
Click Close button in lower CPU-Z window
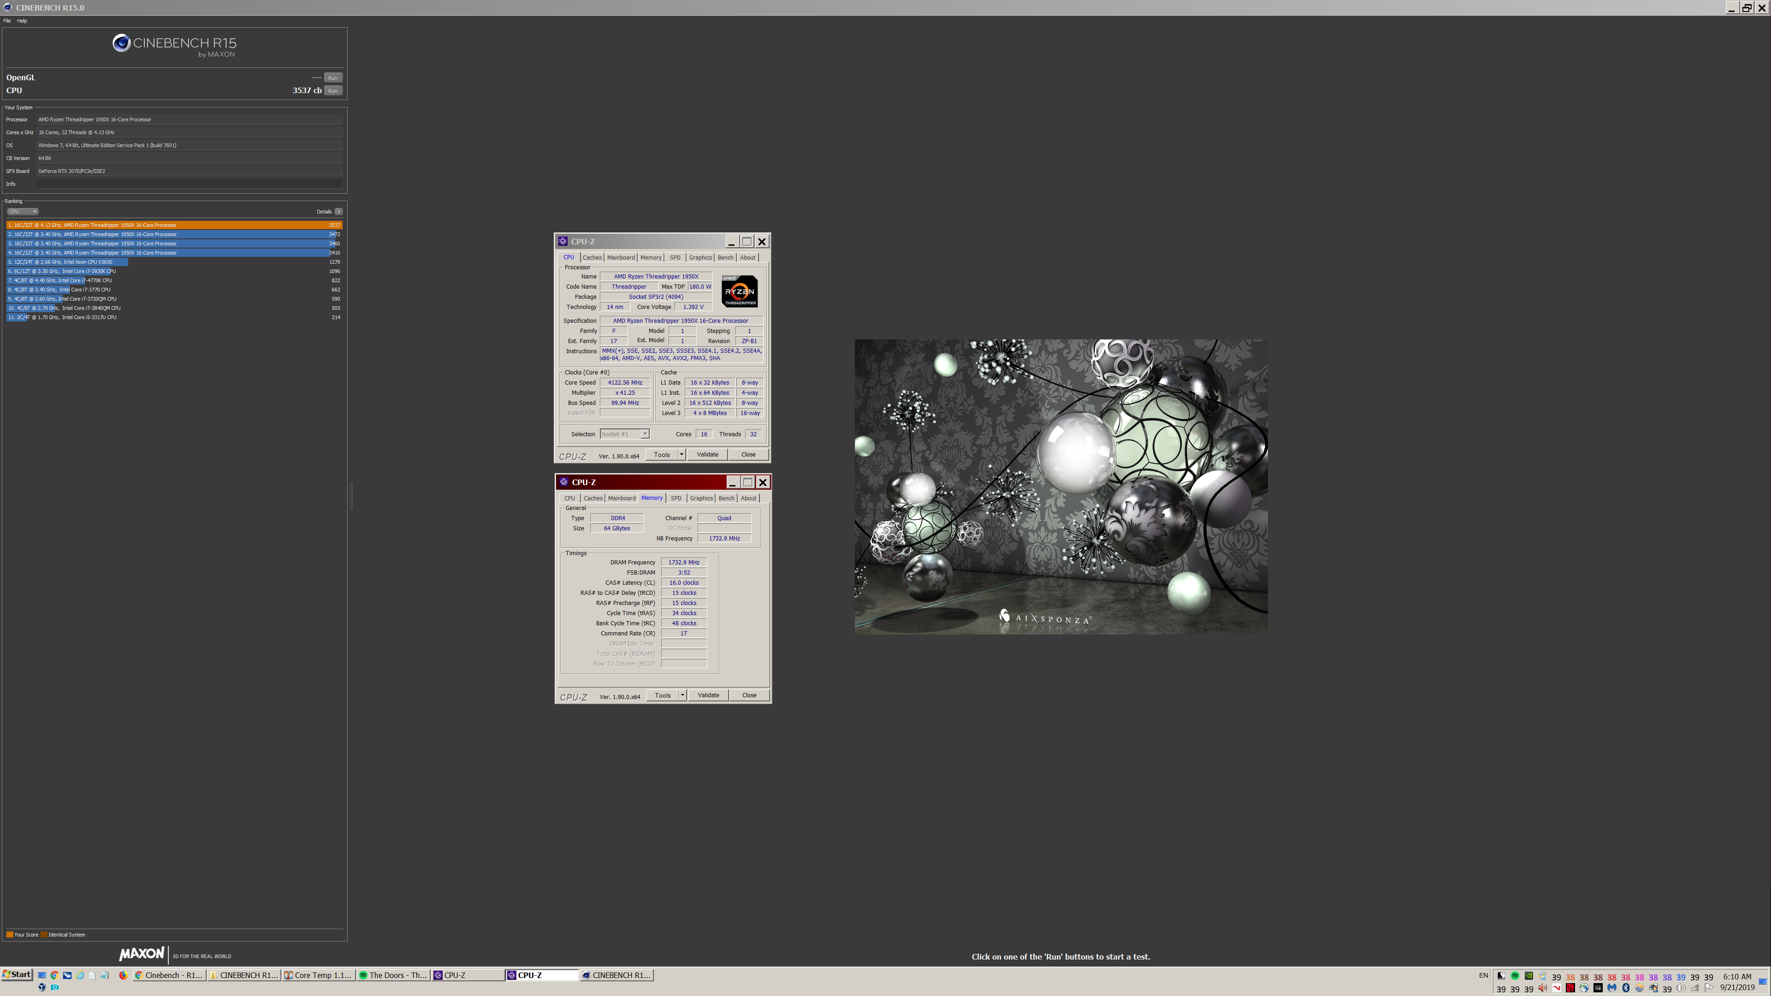[x=749, y=695]
